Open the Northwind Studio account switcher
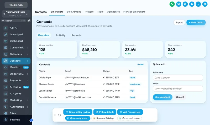The width and height of the screenshot is (210, 125). tap(16, 14)
